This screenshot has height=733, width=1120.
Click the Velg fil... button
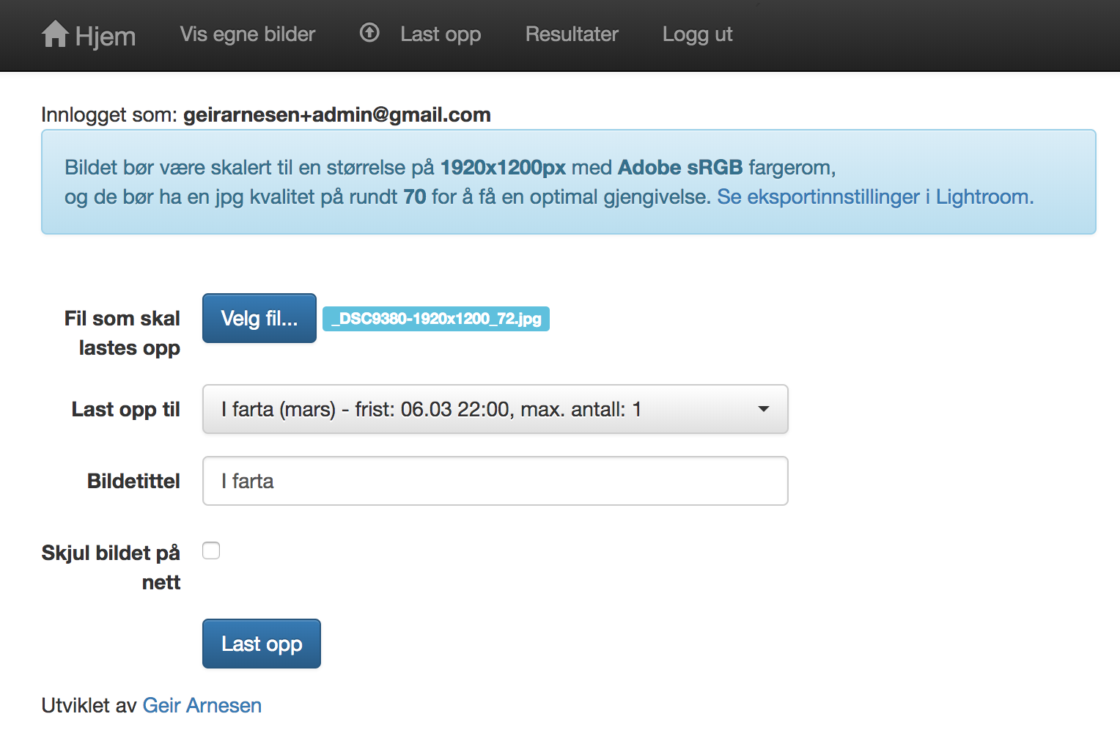[259, 318]
